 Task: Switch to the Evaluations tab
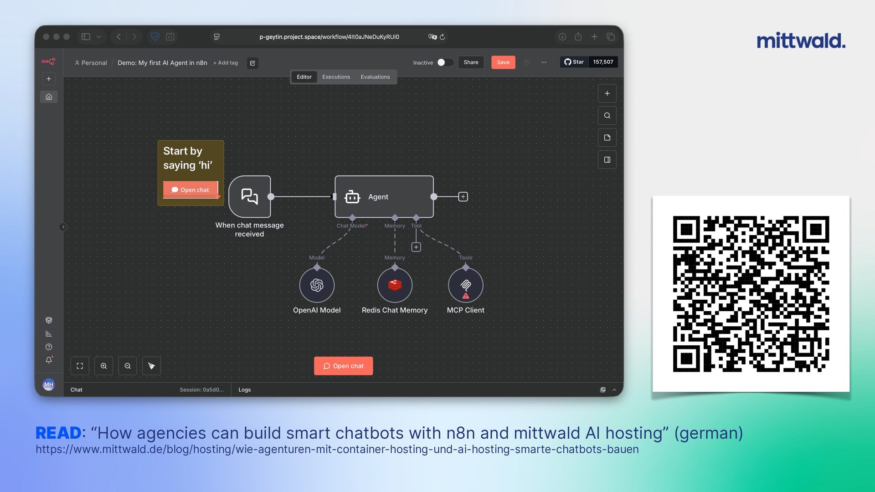coord(375,77)
